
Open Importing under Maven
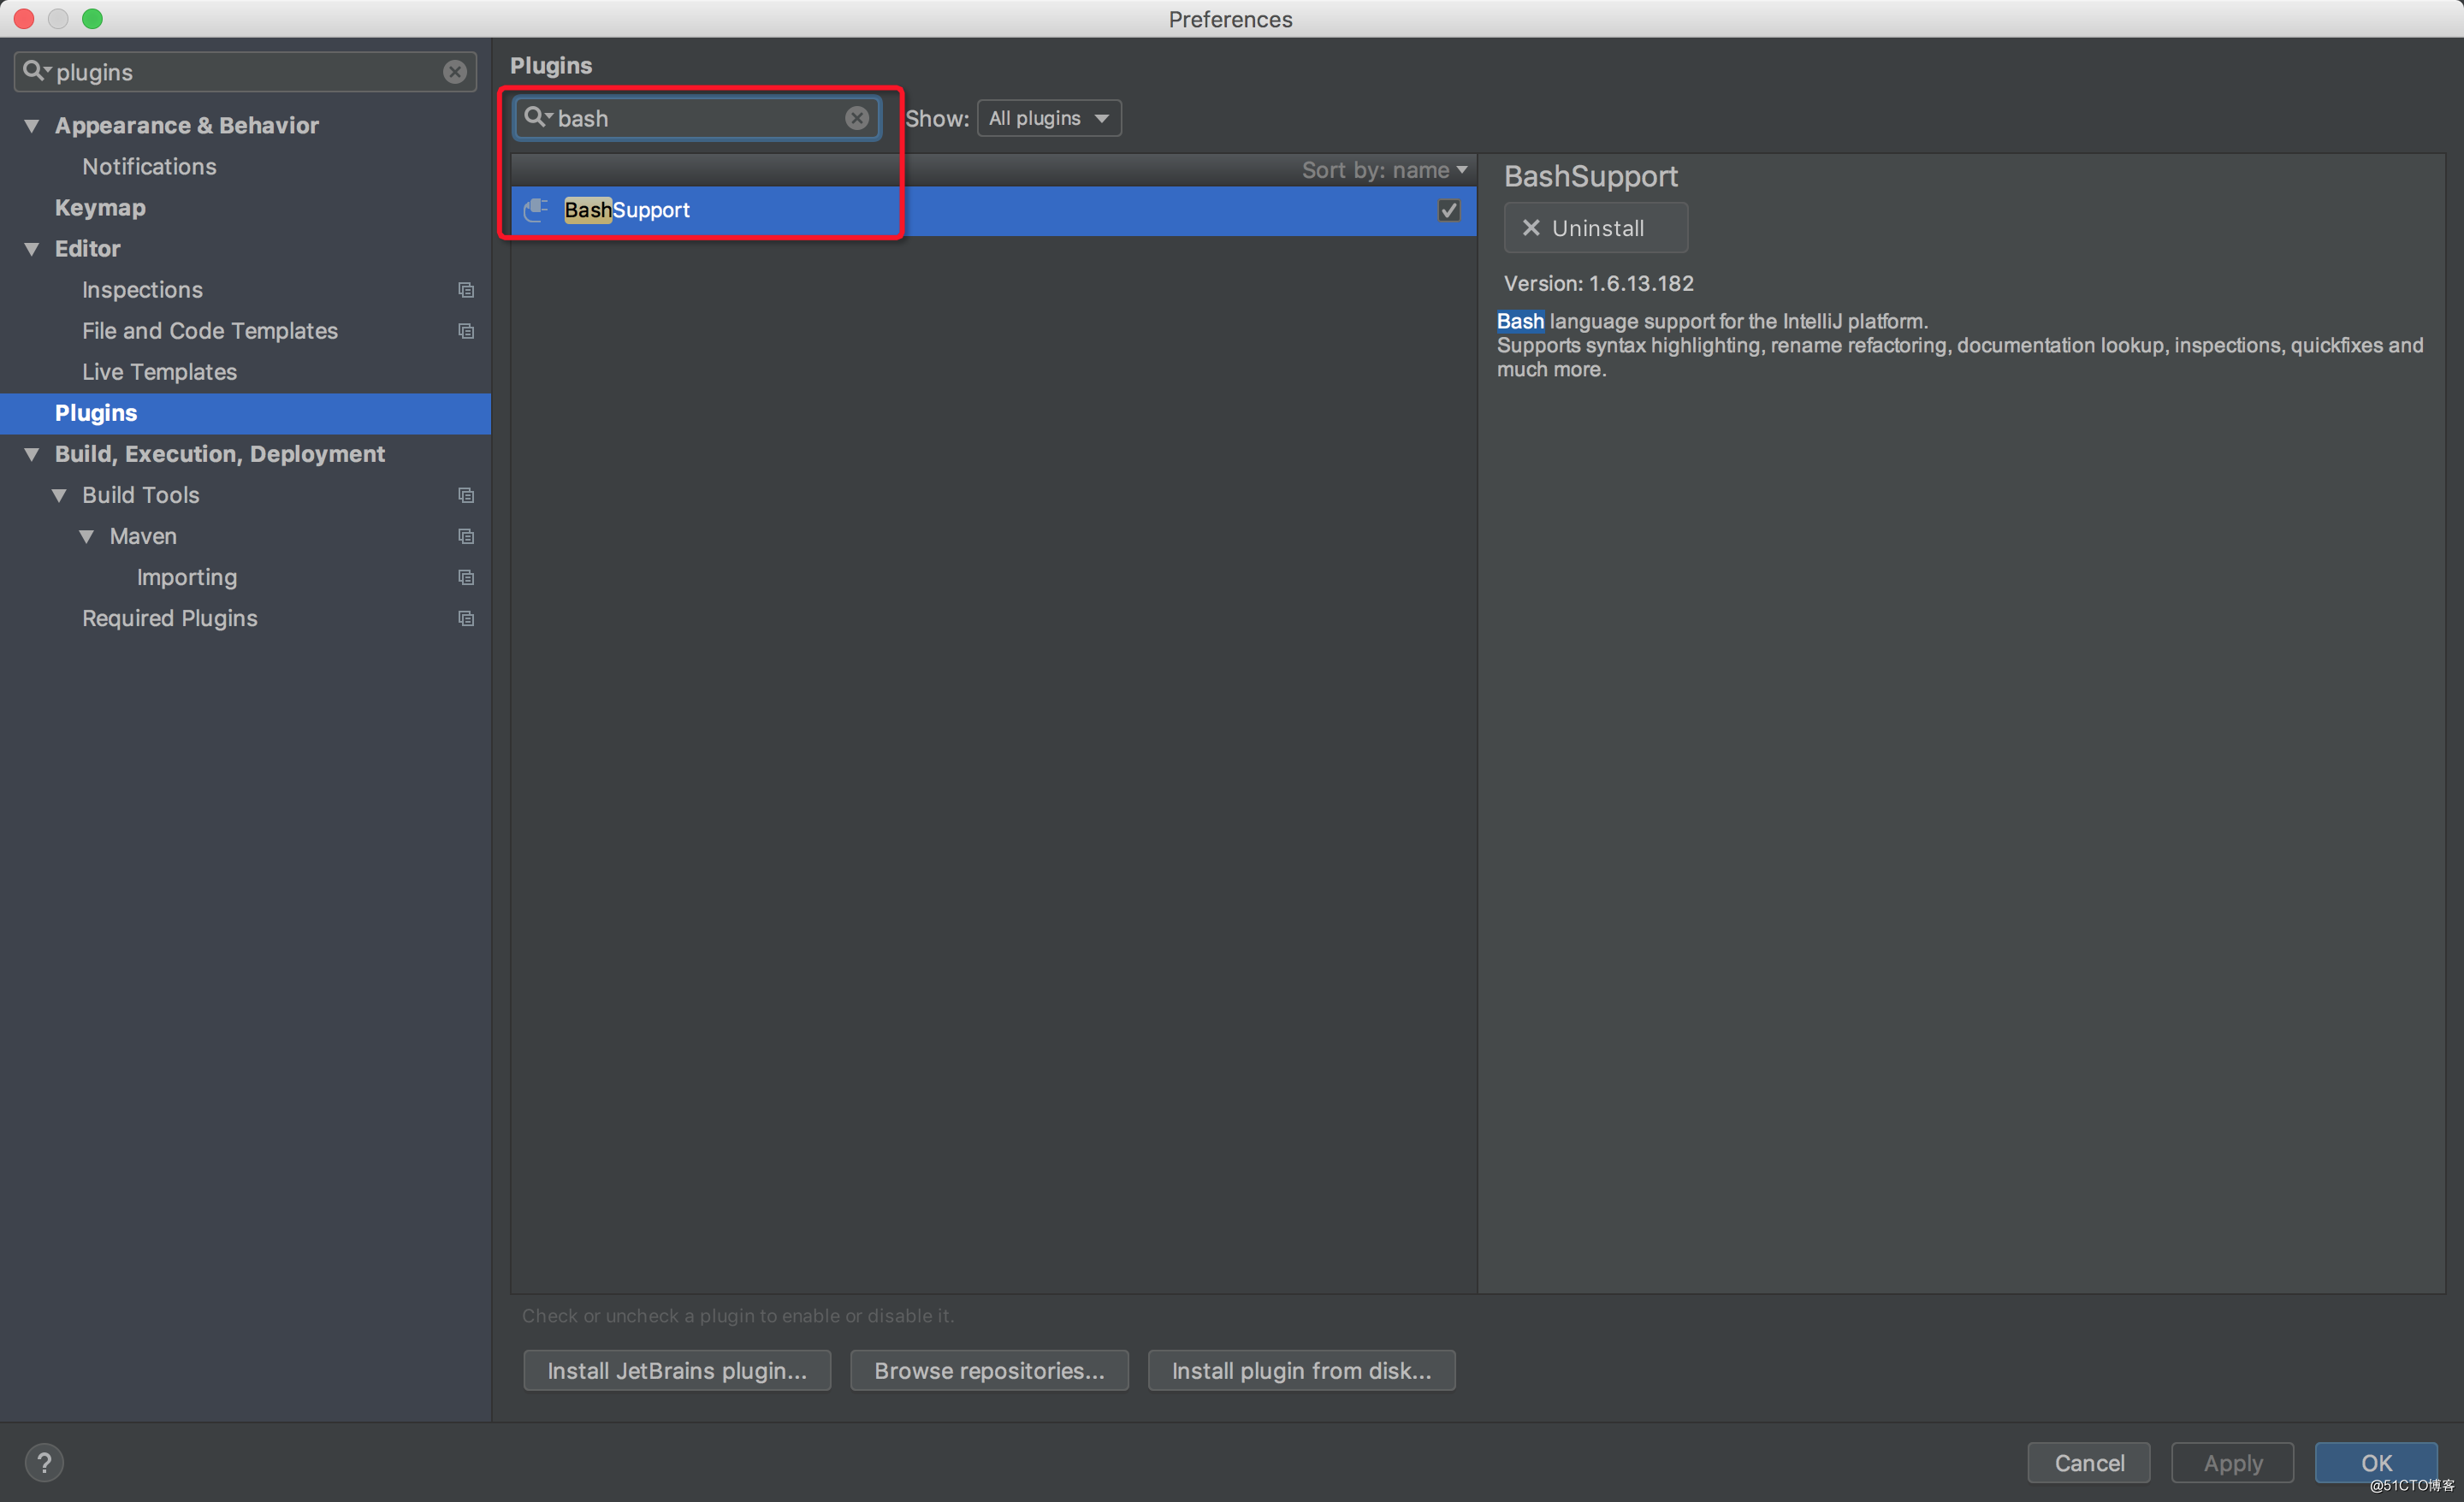187,577
